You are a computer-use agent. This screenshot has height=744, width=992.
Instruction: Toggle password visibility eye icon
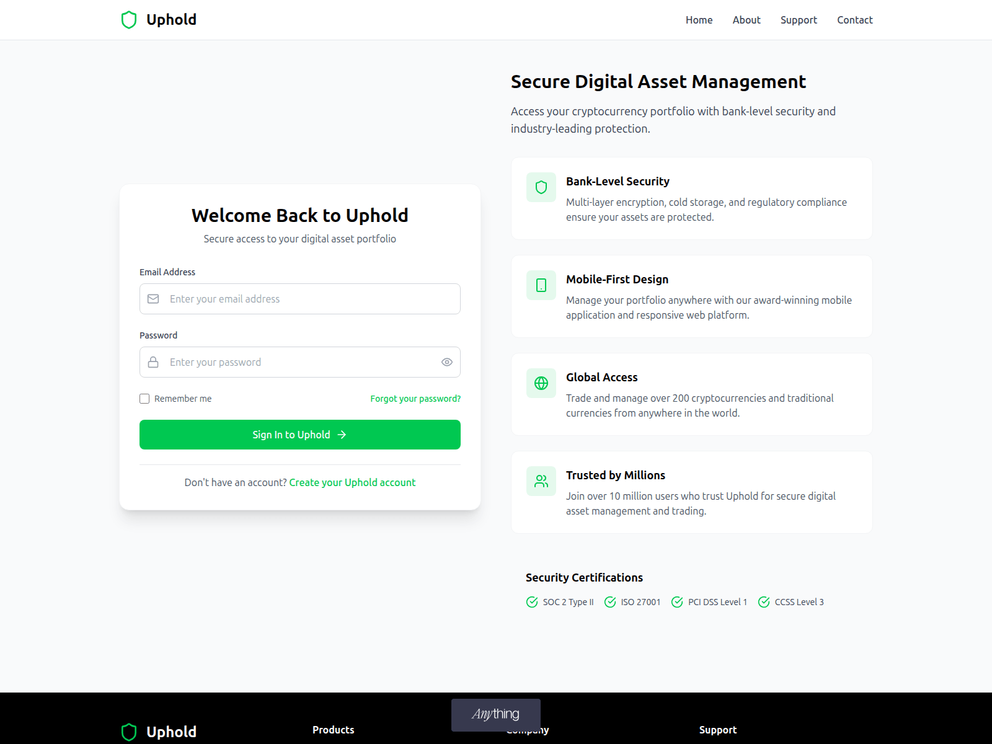pyautogui.click(x=447, y=362)
